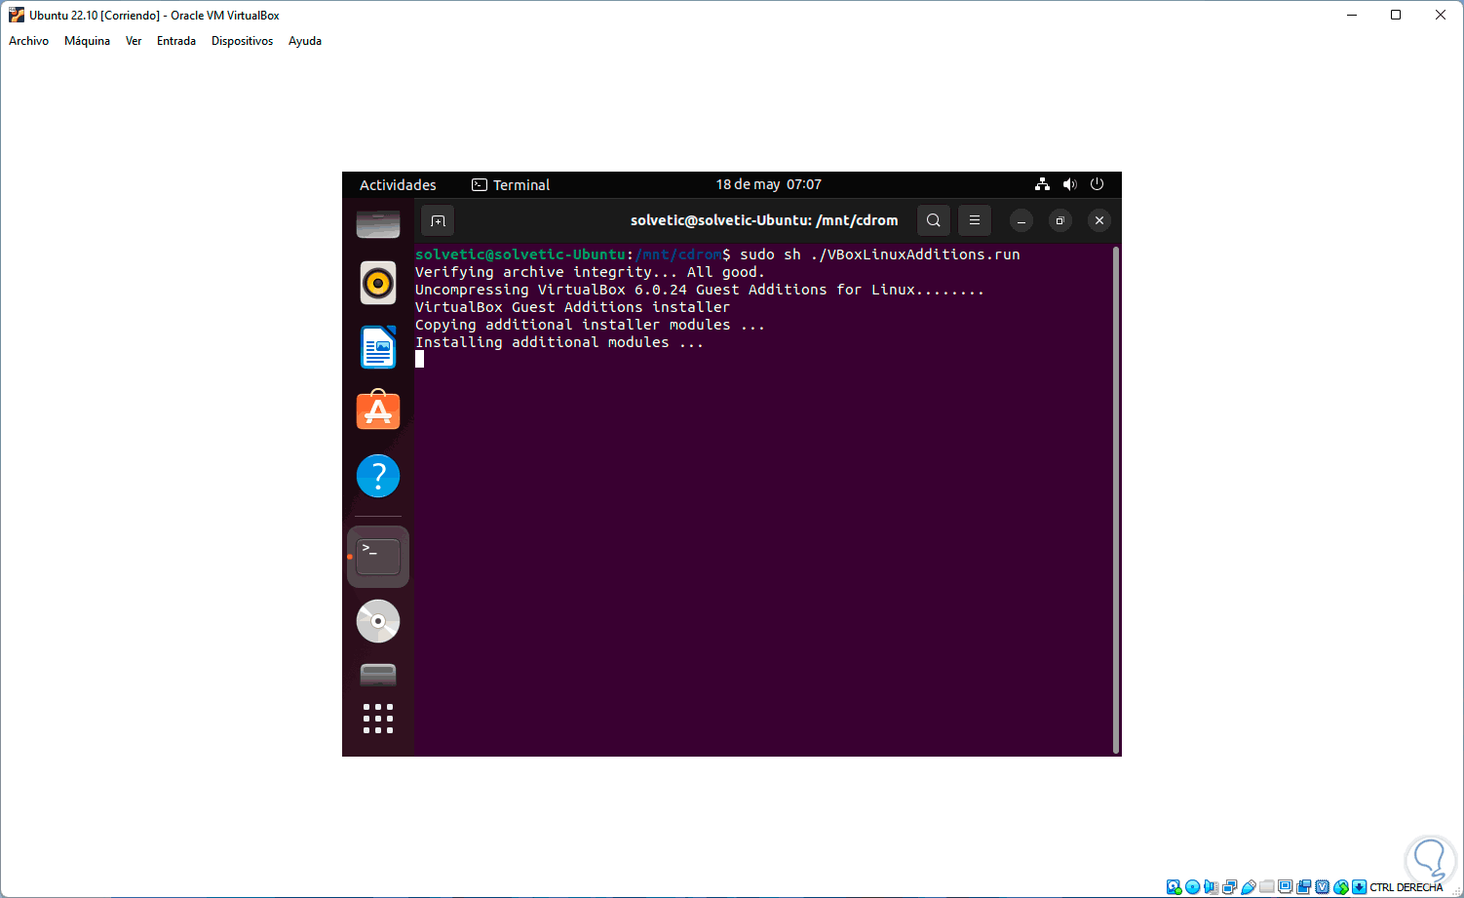Close the Ubuntu Terminal window

1099,220
